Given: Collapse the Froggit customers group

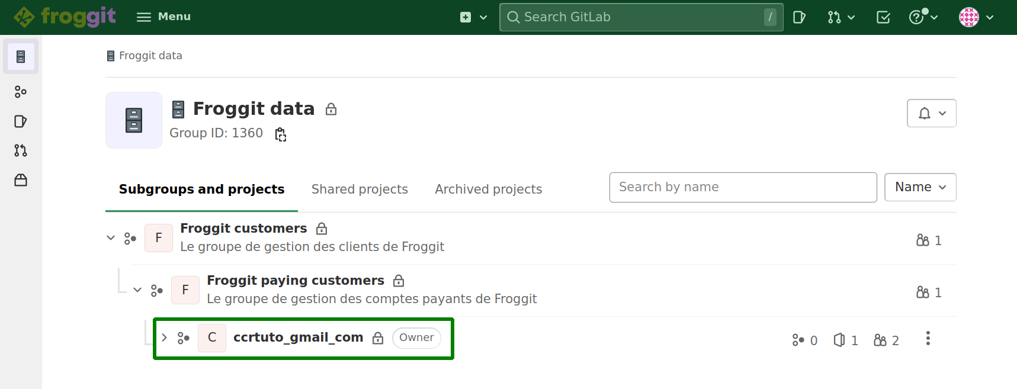Looking at the screenshot, I should click(x=111, y=238).
